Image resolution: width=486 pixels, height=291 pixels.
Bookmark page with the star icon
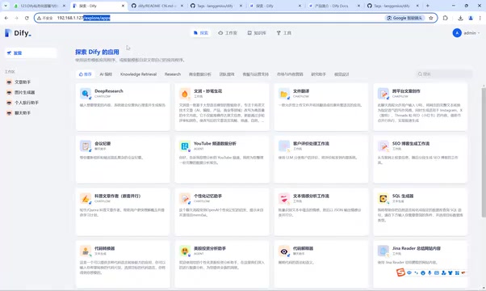tap(431, 18)
